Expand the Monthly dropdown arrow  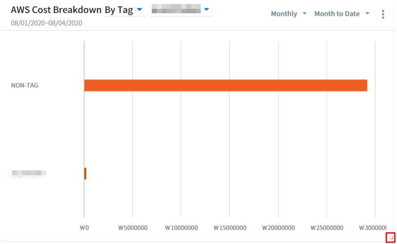click(304, 14)
